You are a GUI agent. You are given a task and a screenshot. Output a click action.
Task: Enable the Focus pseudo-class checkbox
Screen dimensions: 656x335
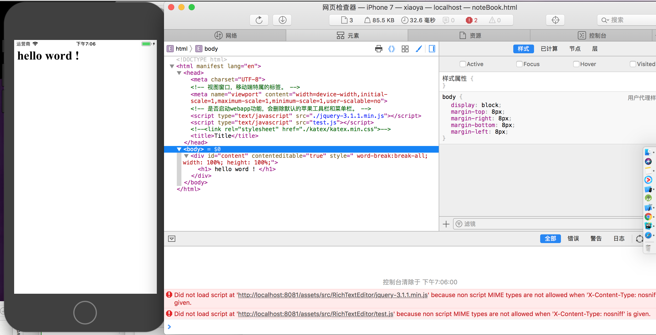pyautogui.click(x=519, y=64)
